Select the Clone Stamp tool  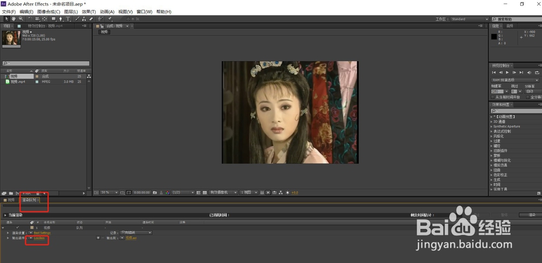[x=83, y=19]
